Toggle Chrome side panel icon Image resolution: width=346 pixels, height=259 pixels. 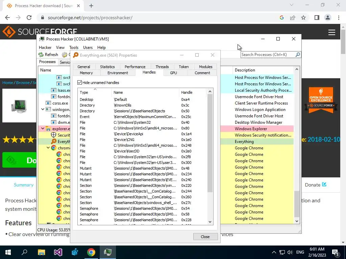coord(317,18)
